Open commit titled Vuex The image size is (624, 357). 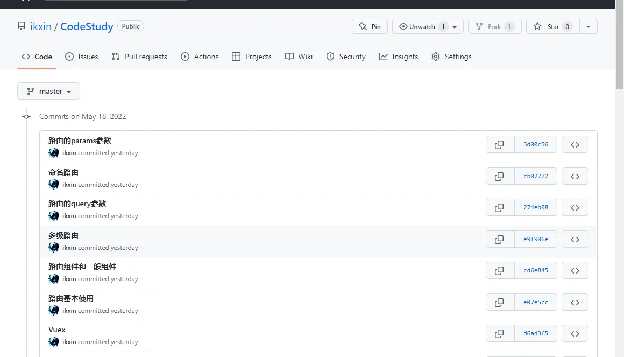(x=57, y=330)
